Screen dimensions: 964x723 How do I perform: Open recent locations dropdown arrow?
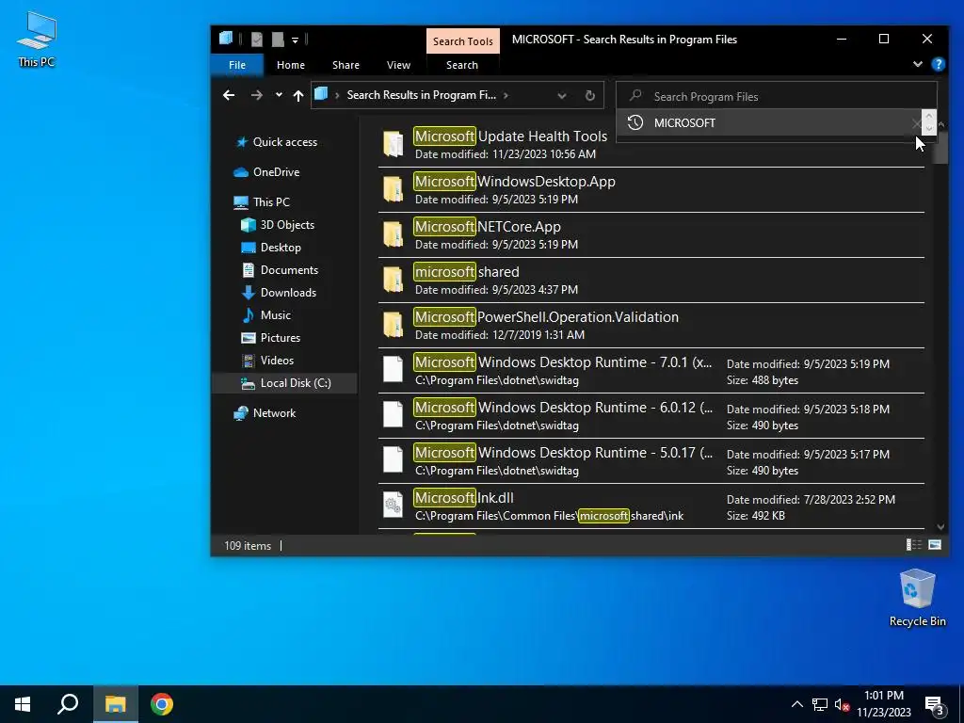click(279, 95)
